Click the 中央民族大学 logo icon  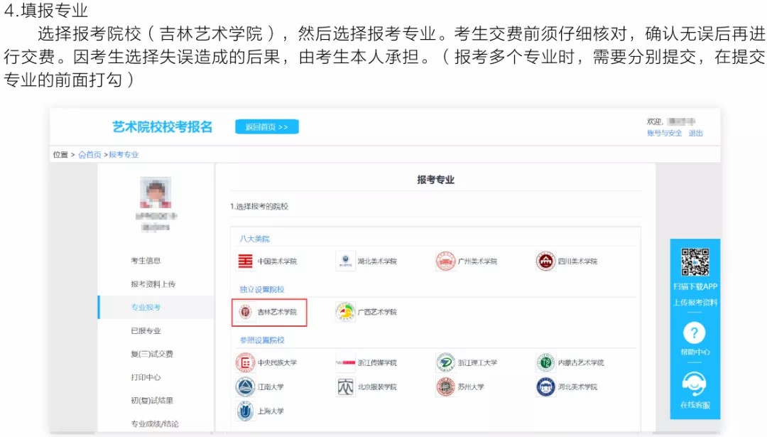pos(245,362)
